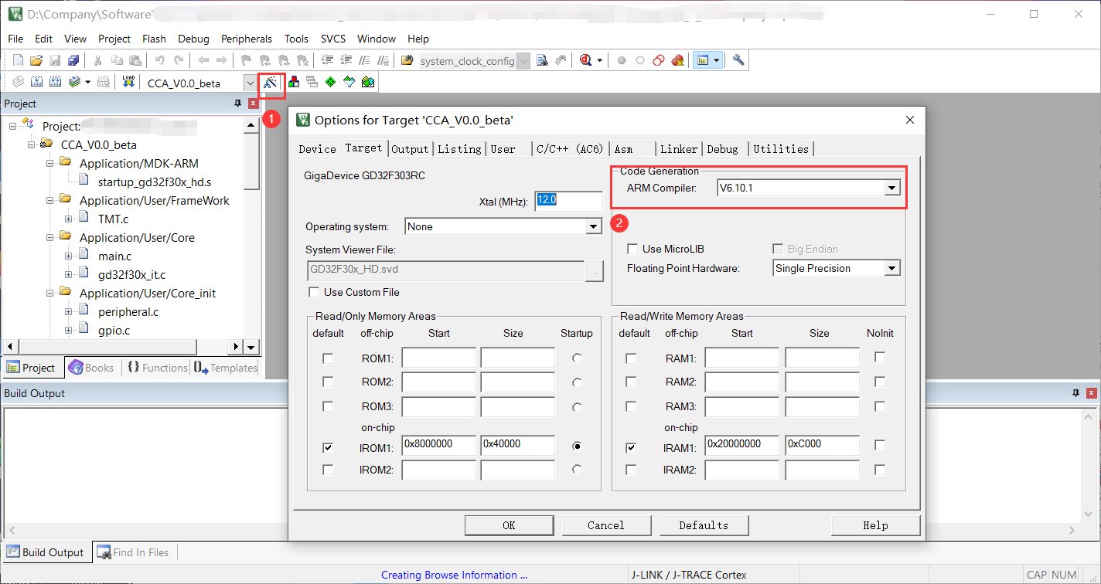Click the Navigate Backwards arrow

203,60
